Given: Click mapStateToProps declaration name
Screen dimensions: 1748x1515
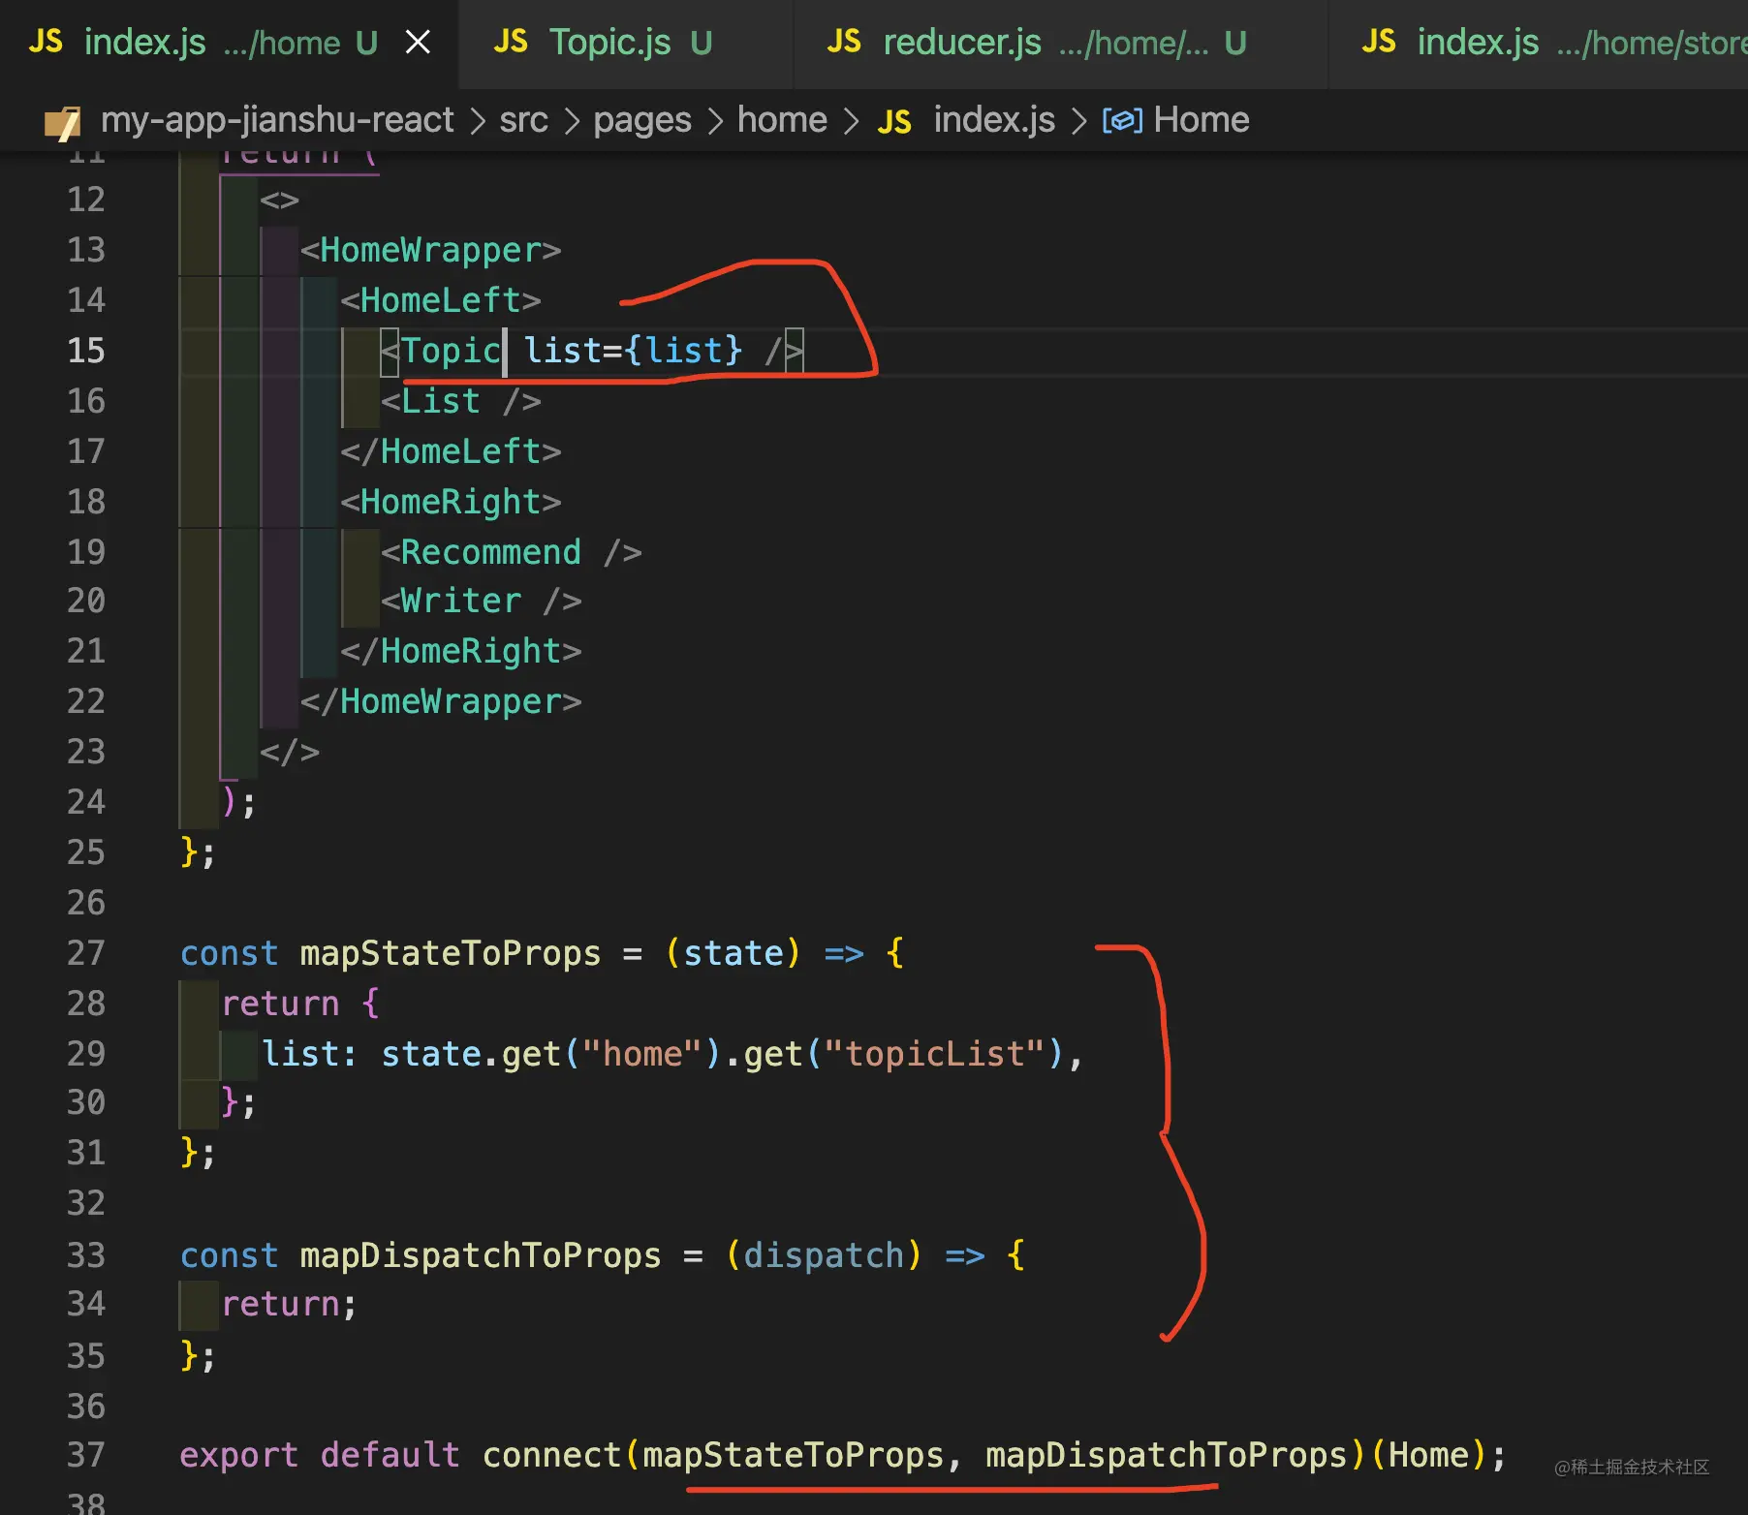Looking at the screenshot, I should click(451, 953).
